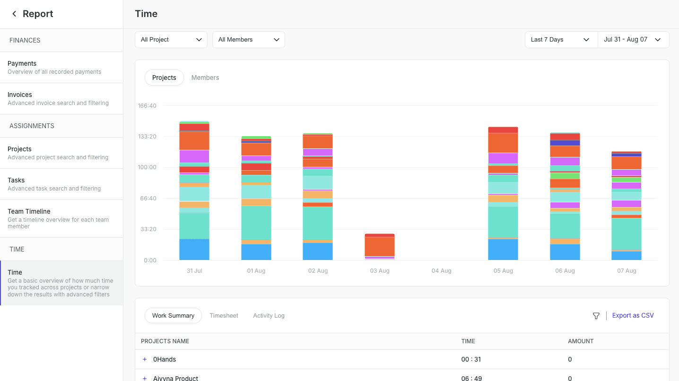Click the 31 Jul stacked bar
Viewport: 679px width, 381px height.
(194, 190)
